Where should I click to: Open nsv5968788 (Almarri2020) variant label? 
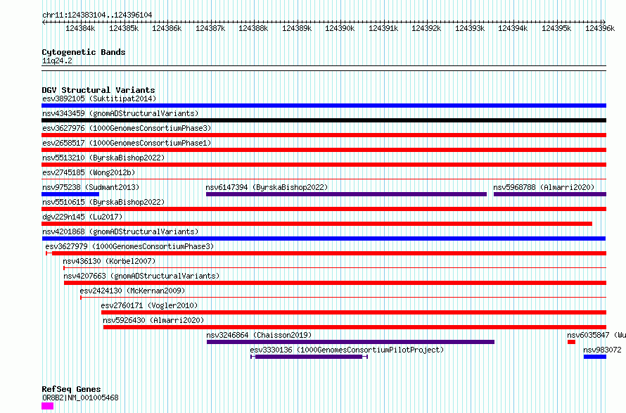tap(544, 187)
